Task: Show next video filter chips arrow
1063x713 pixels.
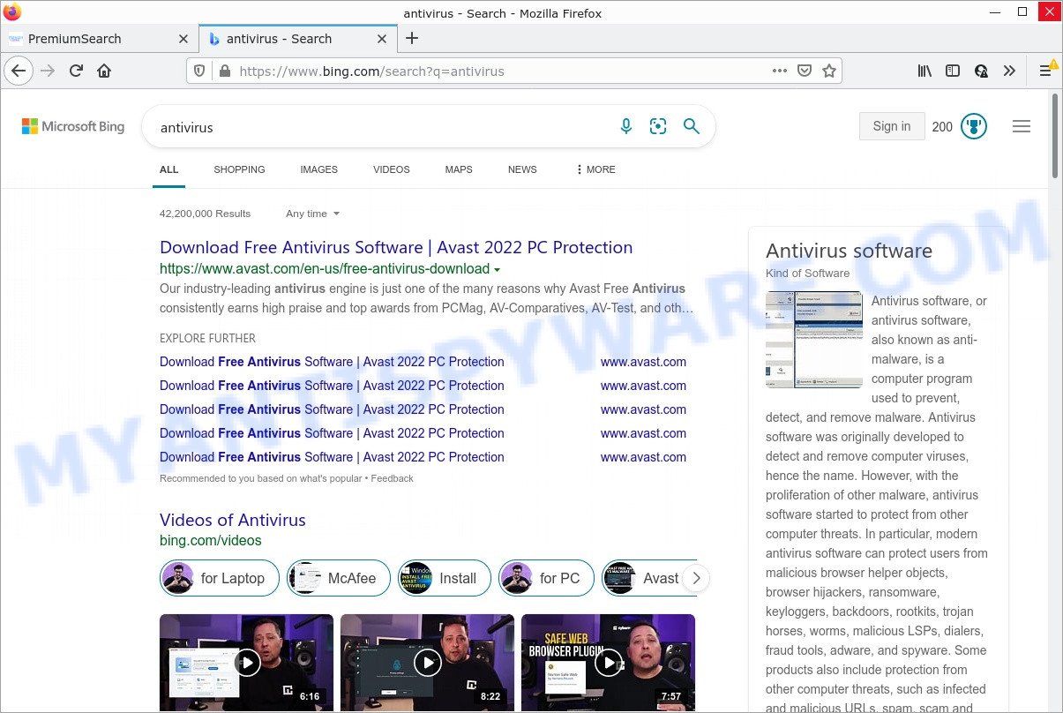Action: pos(696,578)
